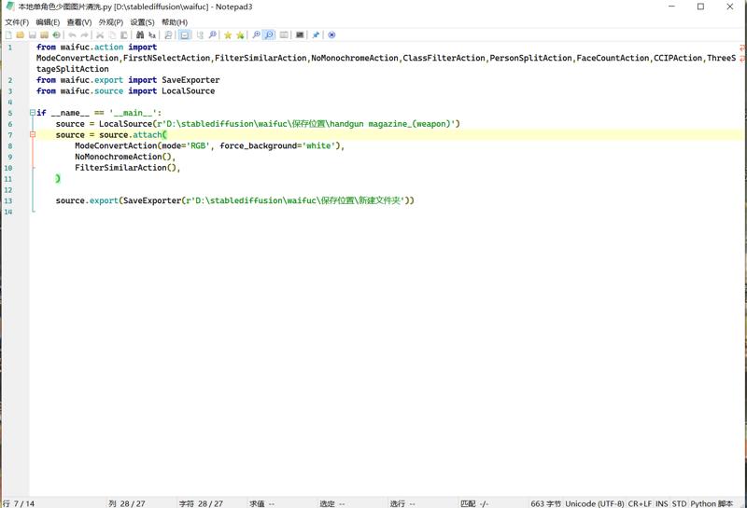
Task: Collapse the red fold marker on line 7
Action: pos(33,134)
